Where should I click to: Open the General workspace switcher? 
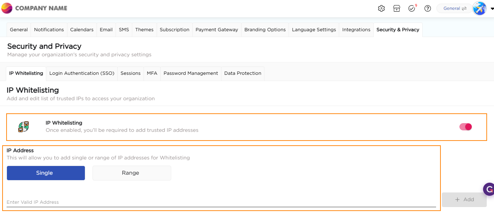455,8
